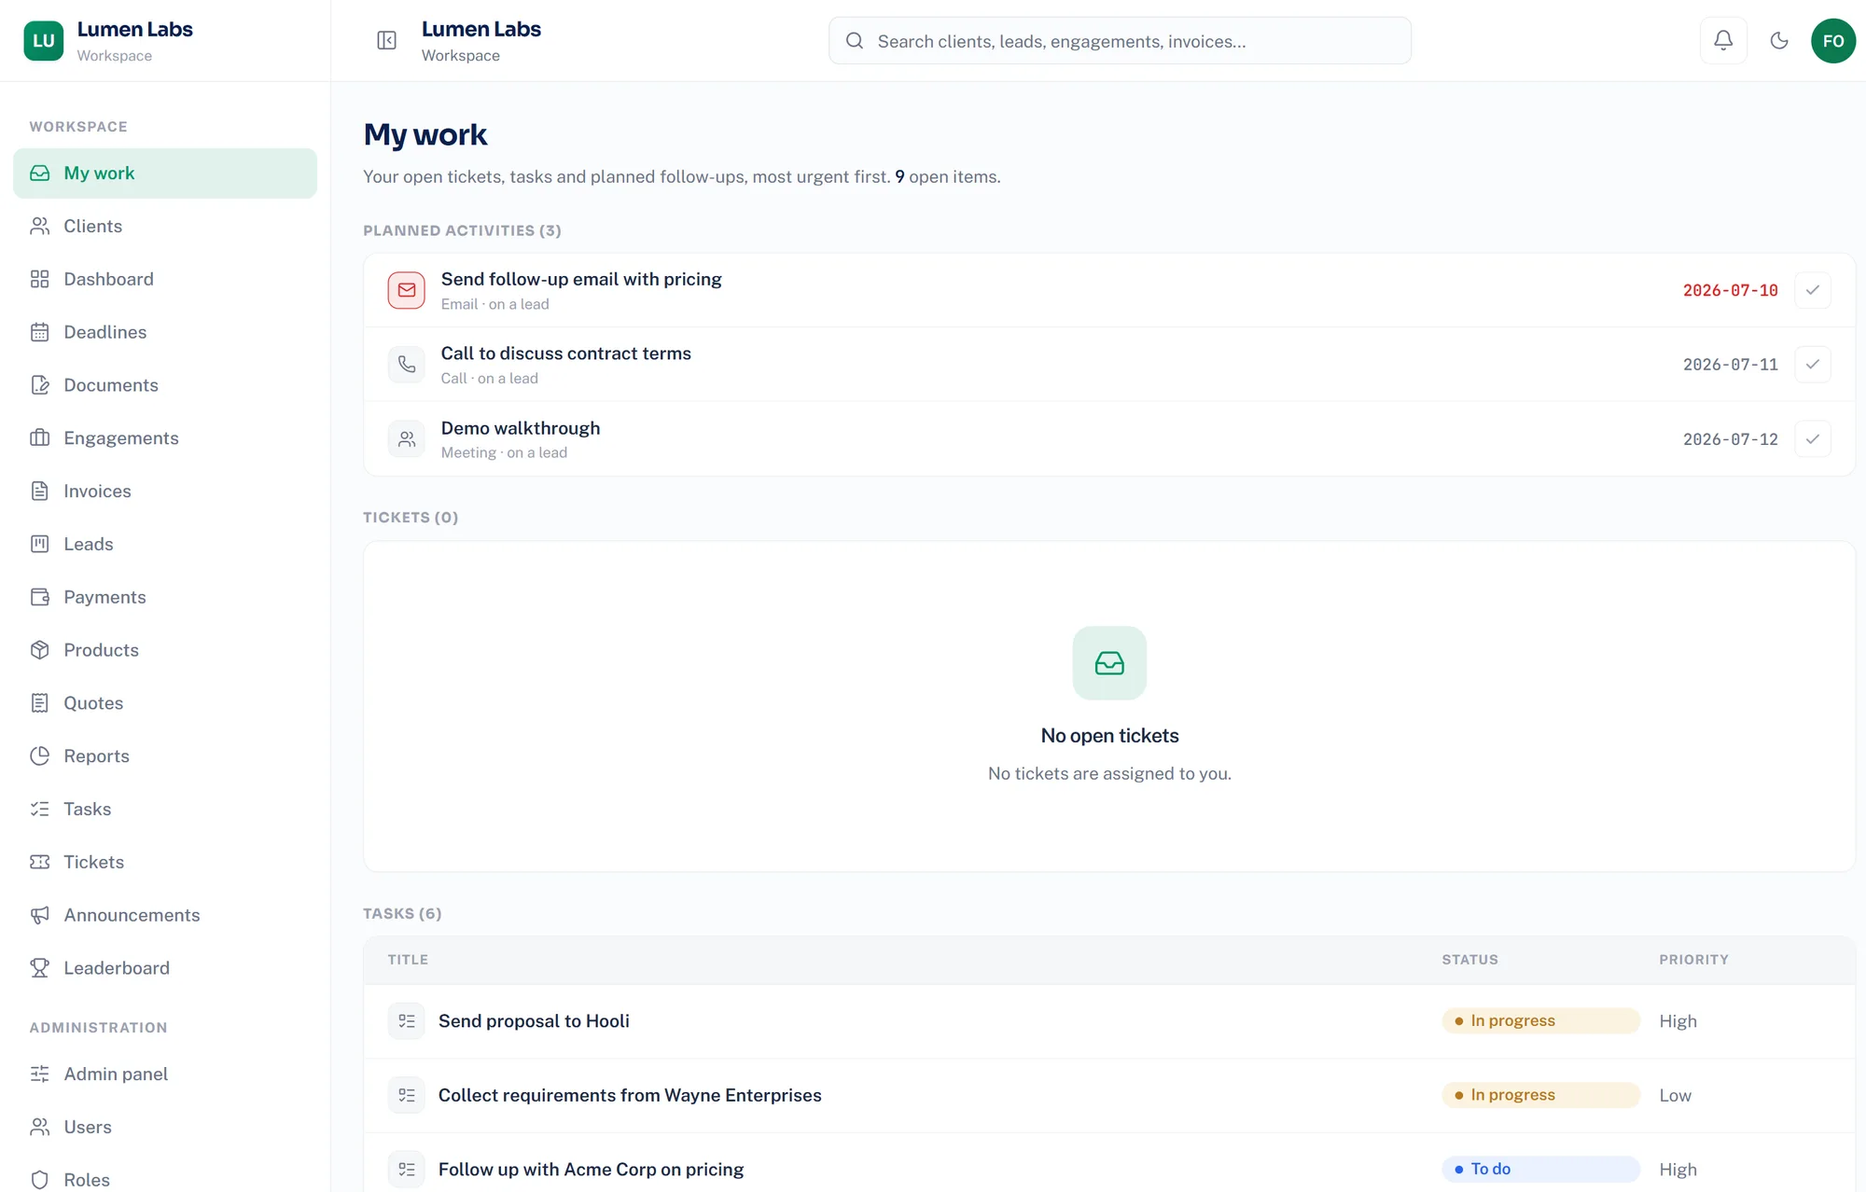Click the meeting icon on Demo walkthrough

pyautogui.click(x=407, y=438)
